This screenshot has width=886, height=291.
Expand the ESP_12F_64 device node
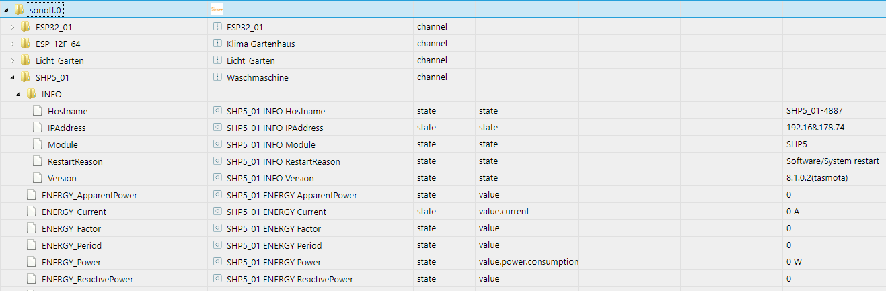[x=11, y=44]
